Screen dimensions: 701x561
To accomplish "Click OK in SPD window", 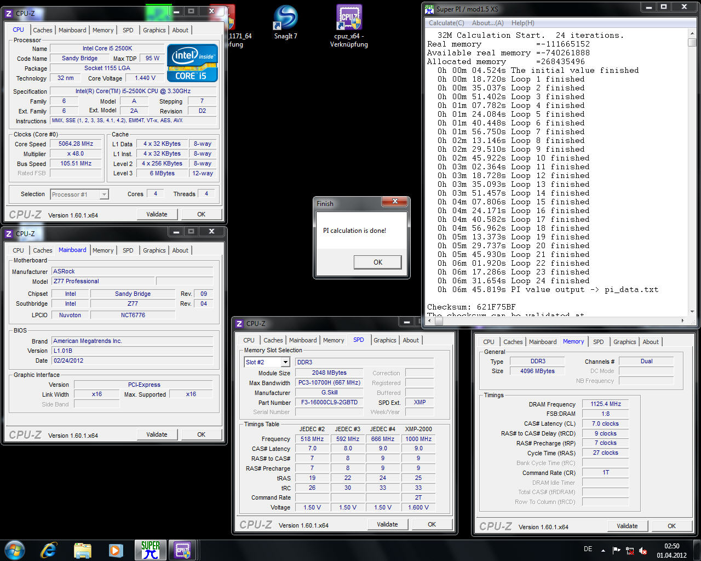I will (x=432, y=524).
